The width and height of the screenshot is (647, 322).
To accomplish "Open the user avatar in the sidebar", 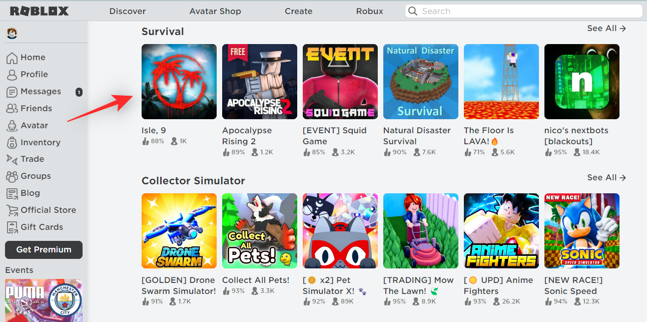I will 12,34.
